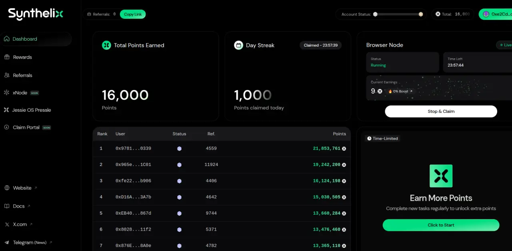Click the Claimed countdown badge
This screenshot has height=251, width=512.
tap(321, 45)
